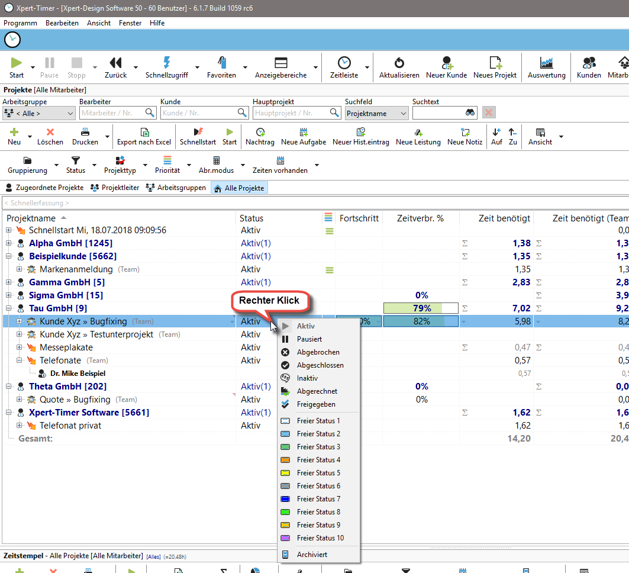Click the Neue Aufgabe toolbar icon
This screenshot has width=629, height=573.
[x=304, y=132]
